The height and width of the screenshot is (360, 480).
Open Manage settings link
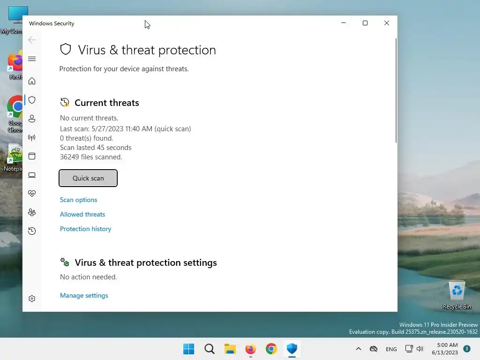tap(84, 295)
